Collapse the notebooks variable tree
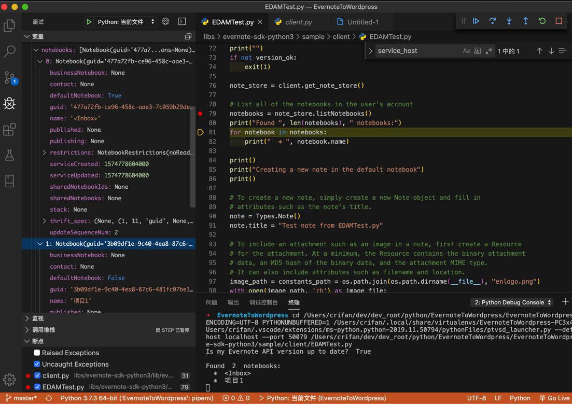The height and width of the screenshot is (404, 572). click(35, 50)
